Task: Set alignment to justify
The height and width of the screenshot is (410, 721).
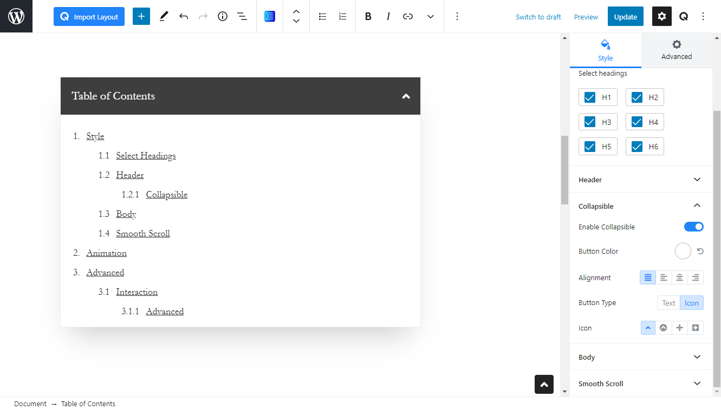Action: tap(648, 277)
